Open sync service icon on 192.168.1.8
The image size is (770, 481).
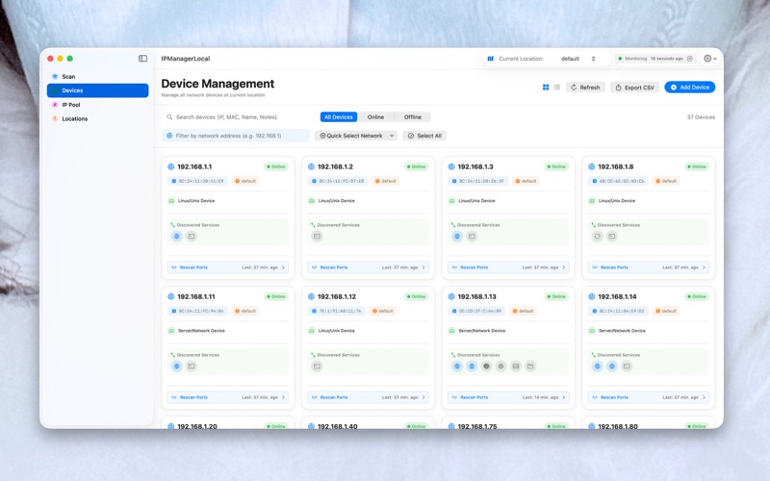click(597, 237)
